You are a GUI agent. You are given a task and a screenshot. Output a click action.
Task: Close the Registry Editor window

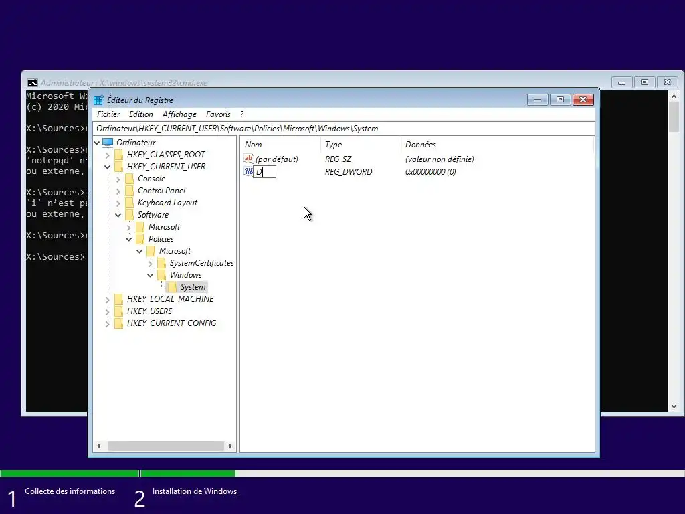pyautogui.click(x=583, y=100)
